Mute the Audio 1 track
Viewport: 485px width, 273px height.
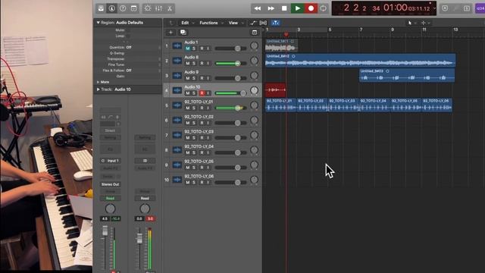click(x=187, y=49)
